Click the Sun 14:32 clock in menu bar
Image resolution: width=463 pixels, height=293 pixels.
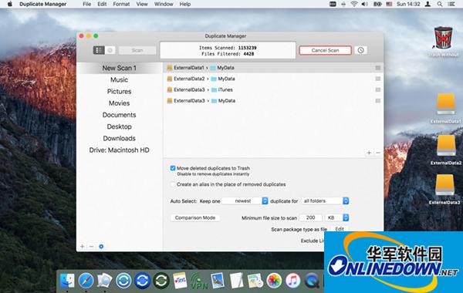pos(408,4)
